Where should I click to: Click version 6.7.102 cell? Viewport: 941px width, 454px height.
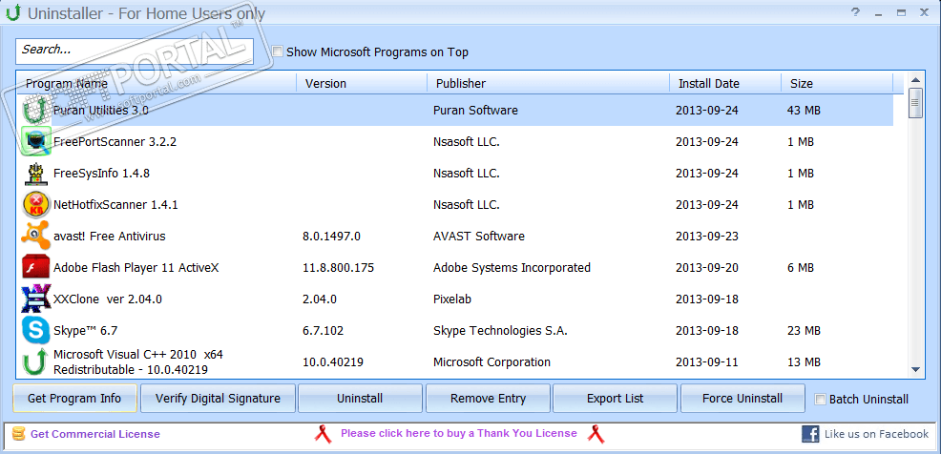pyautogui.click(x=324, y=330)
